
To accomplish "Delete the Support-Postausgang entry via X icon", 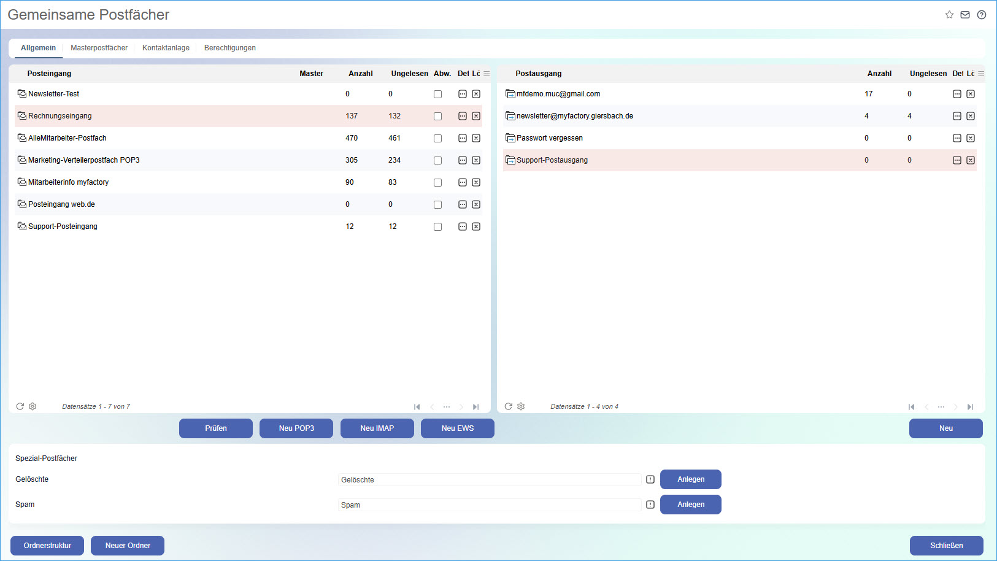I will point(971,160).
